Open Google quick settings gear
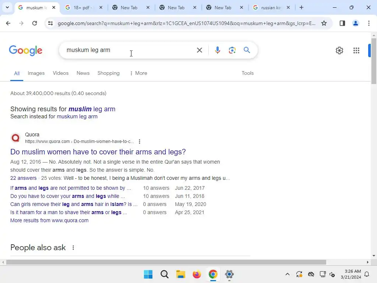The width and height of the screenshot is (377, 283). tap(339, 50)
